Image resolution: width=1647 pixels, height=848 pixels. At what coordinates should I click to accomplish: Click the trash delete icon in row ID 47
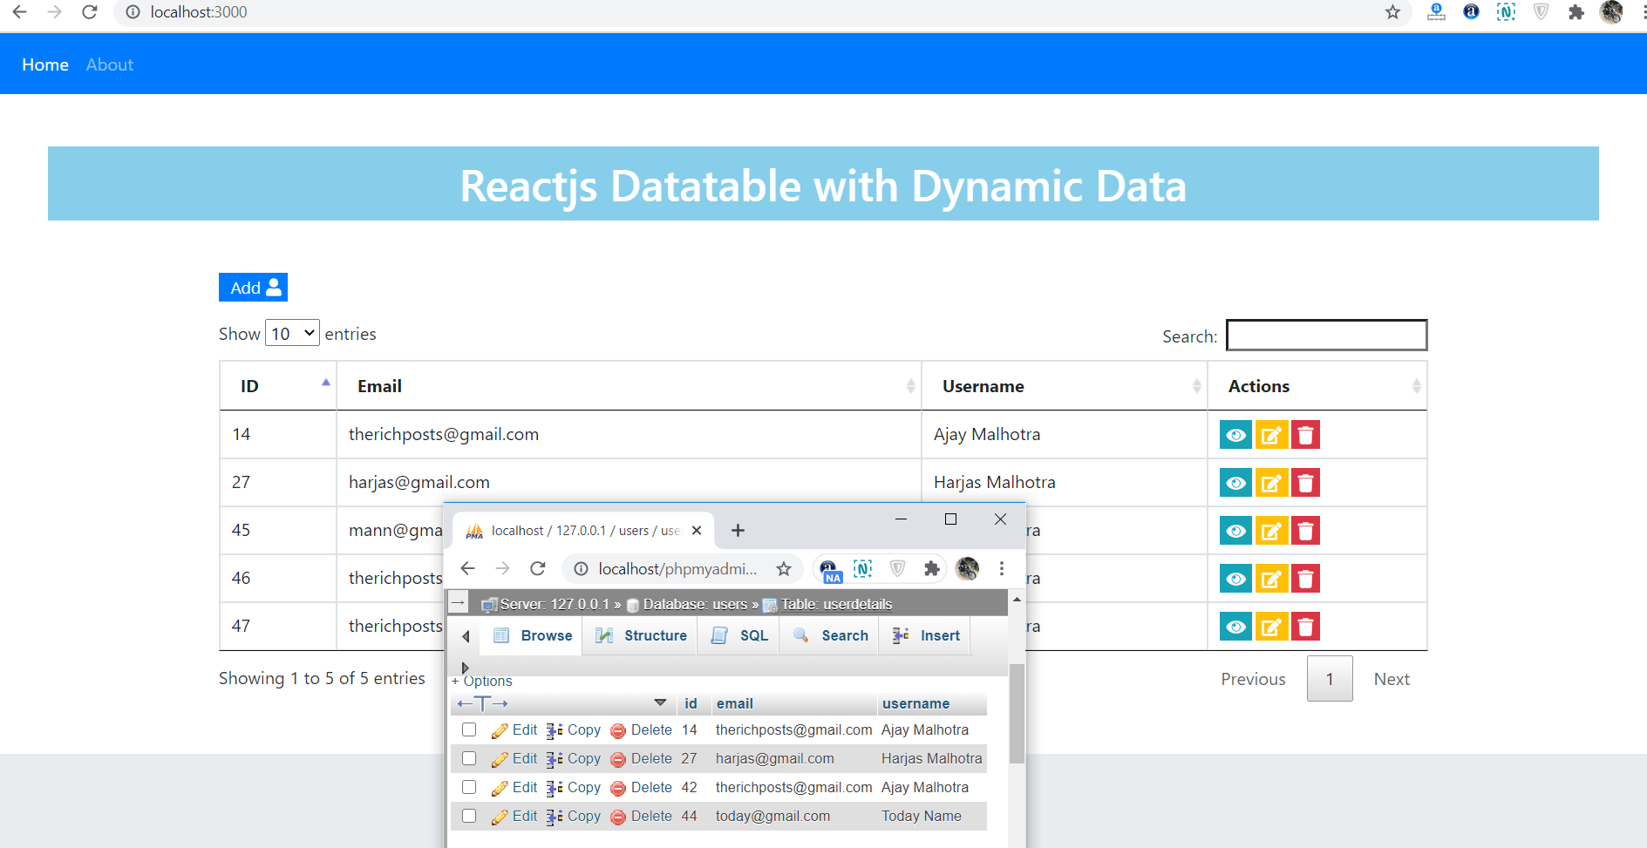click(x=1304, y=626)
